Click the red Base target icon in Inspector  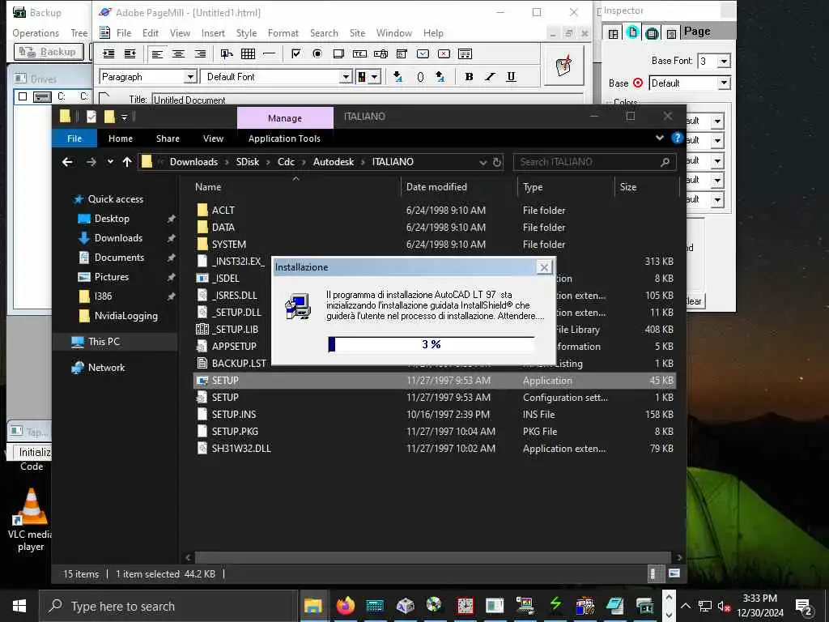coord(638,83)
